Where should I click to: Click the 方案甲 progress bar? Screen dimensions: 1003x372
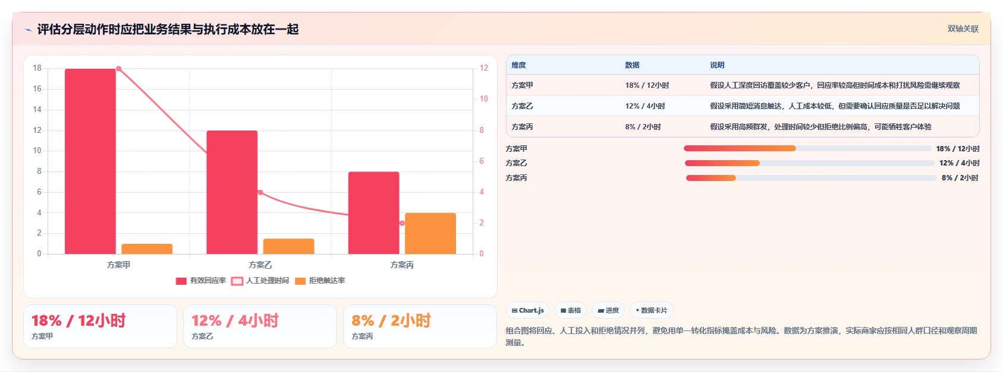click(807, 148)
